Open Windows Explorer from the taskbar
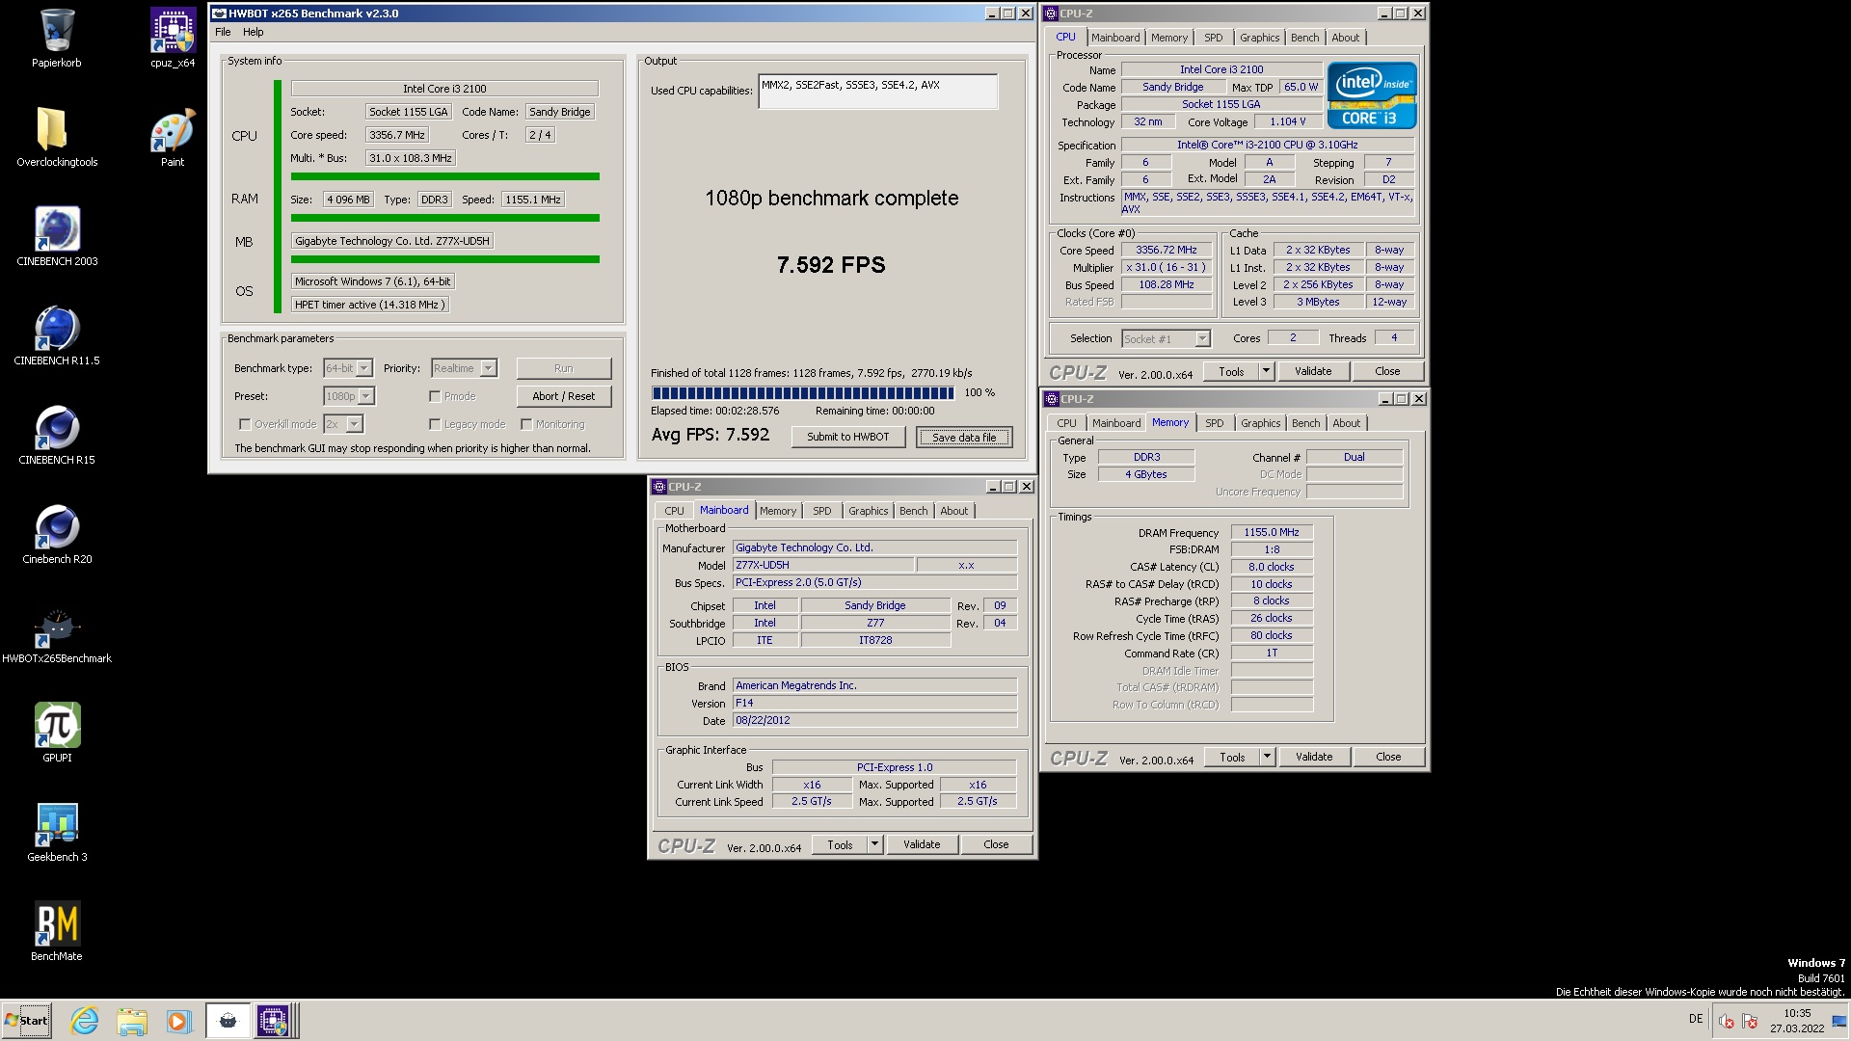Screen dimensions: 1851x1041 click(x=132, y=1021)
